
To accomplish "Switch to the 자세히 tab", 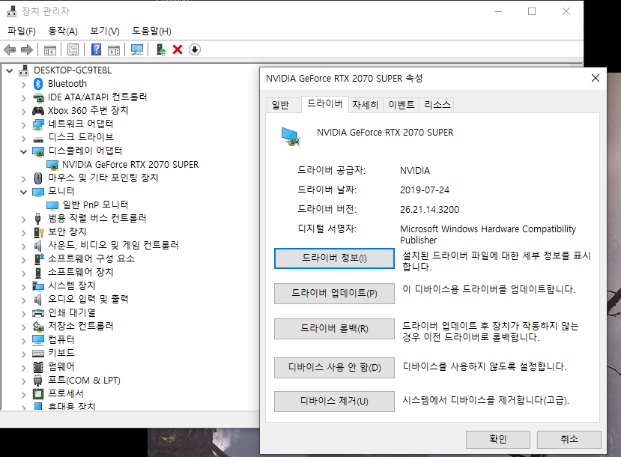I will tap(365, 105).
